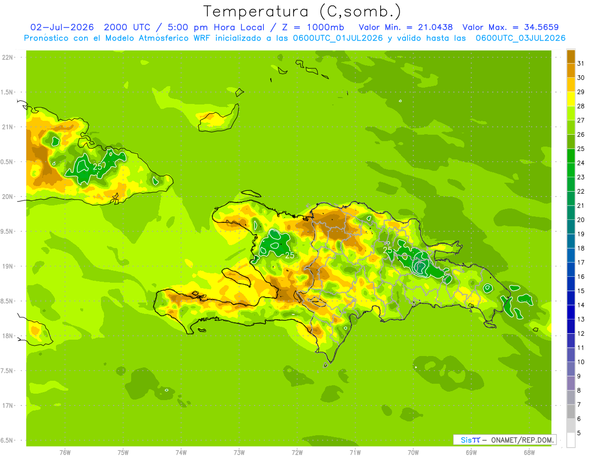Image resolution: width=594 pixels, height=459 pixels.
Task: Click the "75W" longitude axis label
Action: coord(123,453)
